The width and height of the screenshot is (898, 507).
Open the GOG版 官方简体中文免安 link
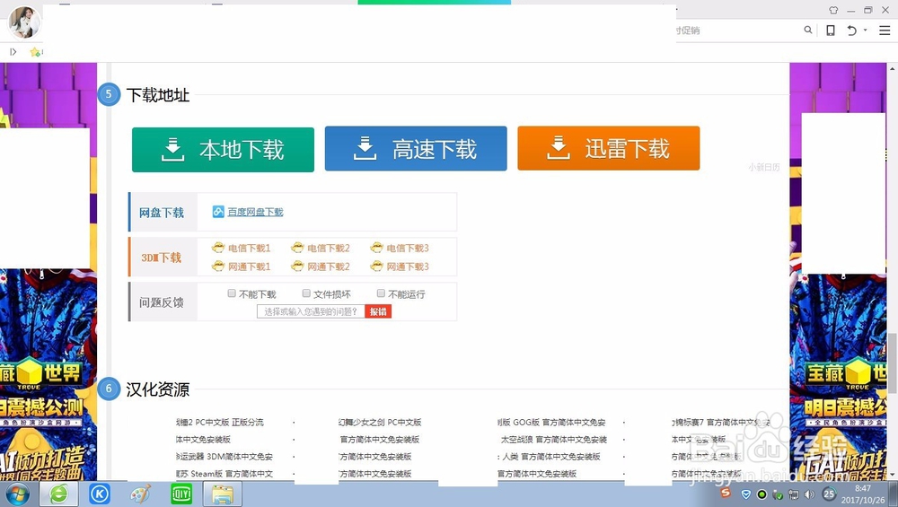coord(551,423)
